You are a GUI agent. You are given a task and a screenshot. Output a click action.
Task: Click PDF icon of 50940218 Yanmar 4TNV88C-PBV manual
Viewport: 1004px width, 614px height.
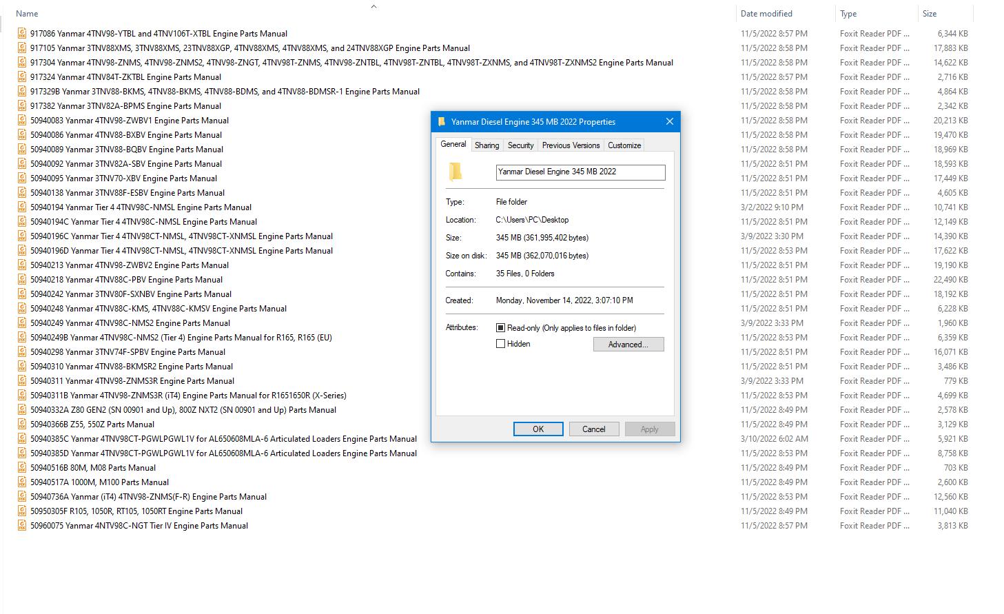tap(22, 279)
